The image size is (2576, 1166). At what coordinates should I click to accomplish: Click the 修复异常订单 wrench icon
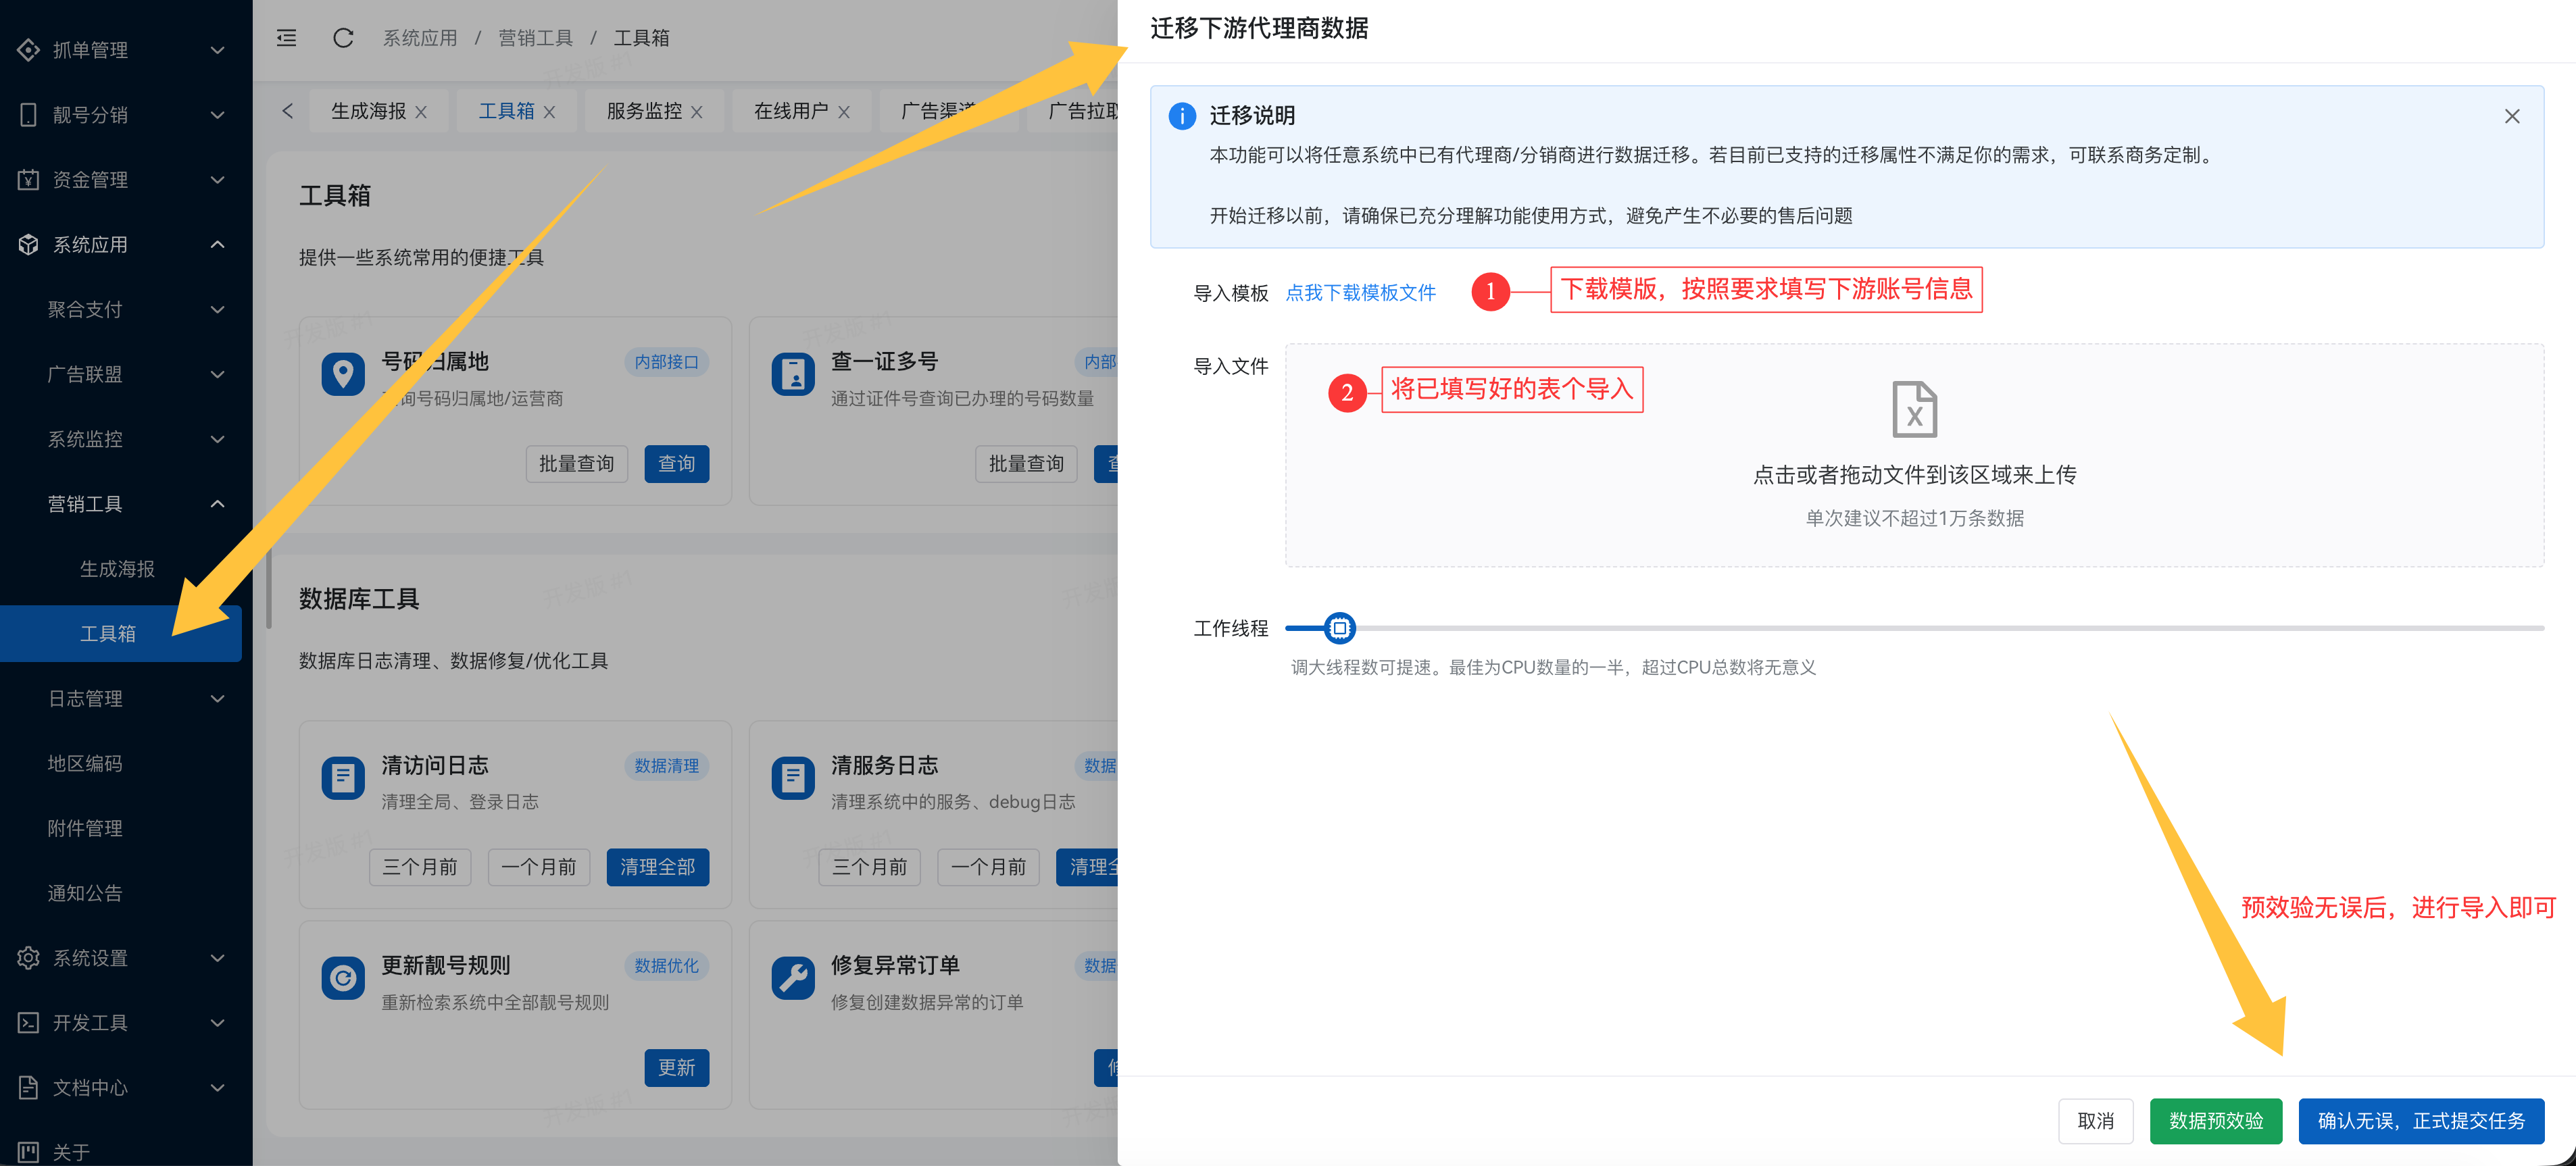click(x=793, y=978)
